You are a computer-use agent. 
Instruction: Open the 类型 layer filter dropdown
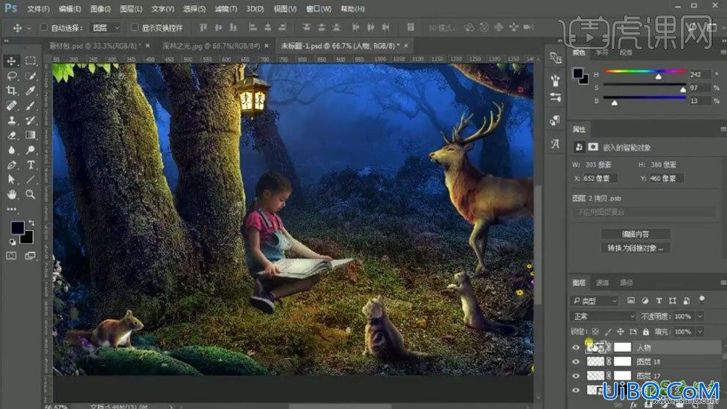(594, 301)
